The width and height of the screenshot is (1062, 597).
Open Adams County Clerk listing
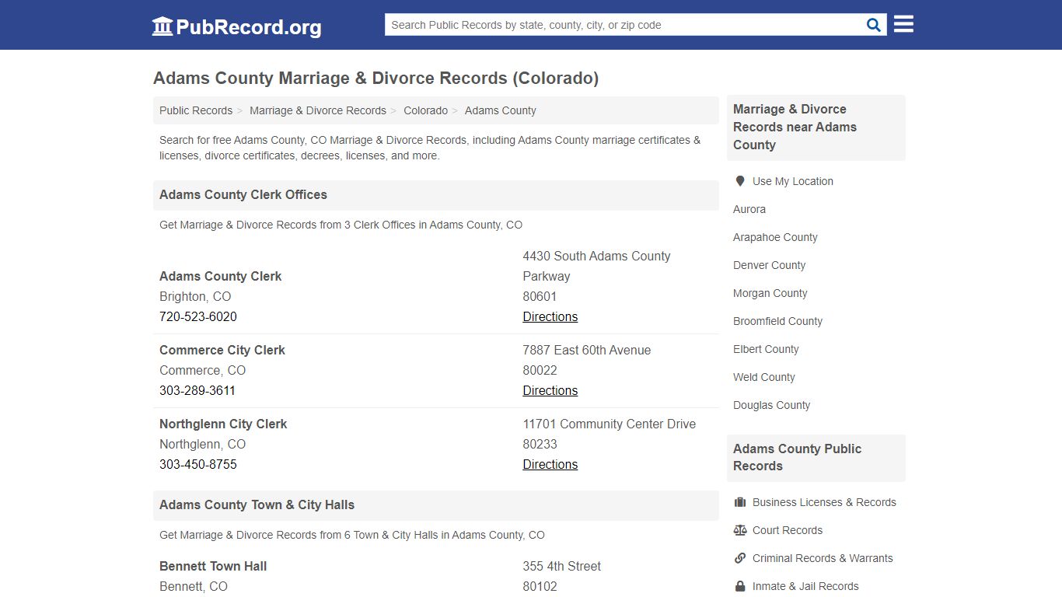[221, 276]
